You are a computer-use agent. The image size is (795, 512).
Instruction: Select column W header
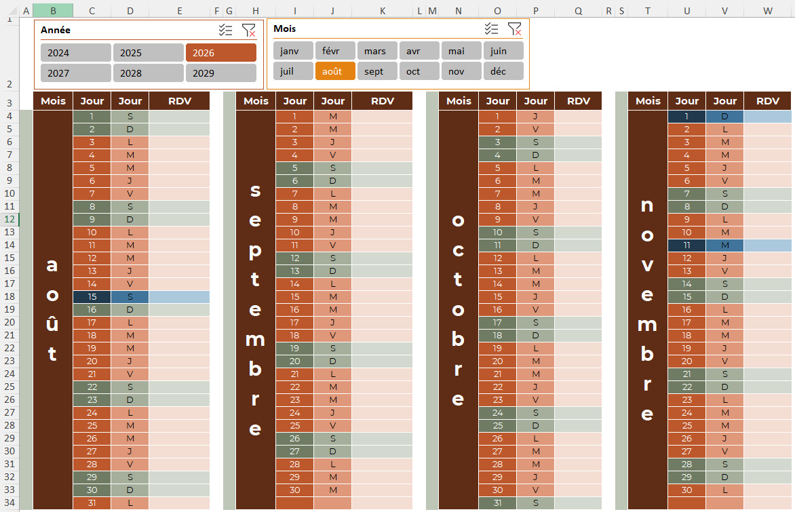[768, 11]
